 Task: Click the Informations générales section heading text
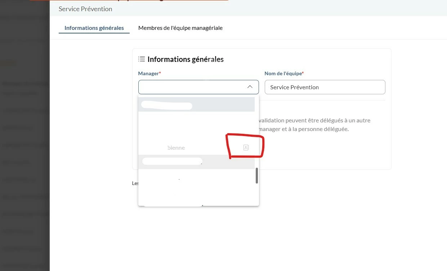185,59
